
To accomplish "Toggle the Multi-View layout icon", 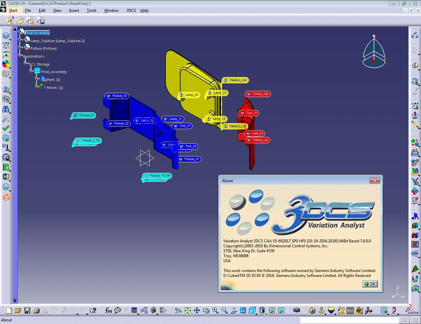I will coord(243,310).
